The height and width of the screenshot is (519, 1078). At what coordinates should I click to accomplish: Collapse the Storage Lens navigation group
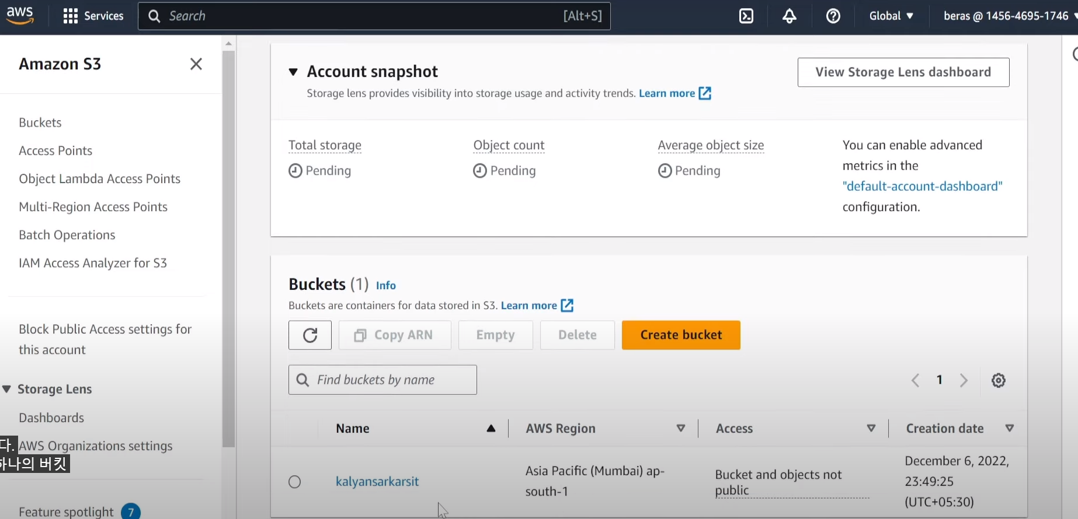pos(7,389)
